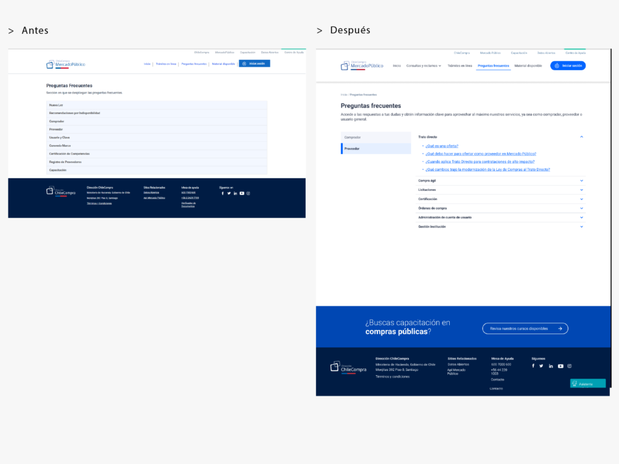Open Consultas y reclamos dropdown menu
The image size is (619, 464).
(x=424, y=66)
